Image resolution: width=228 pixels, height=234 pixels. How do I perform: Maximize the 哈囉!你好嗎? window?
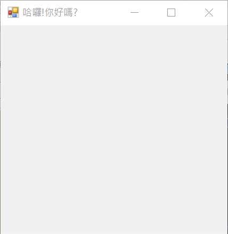click(x=172, y=13)
